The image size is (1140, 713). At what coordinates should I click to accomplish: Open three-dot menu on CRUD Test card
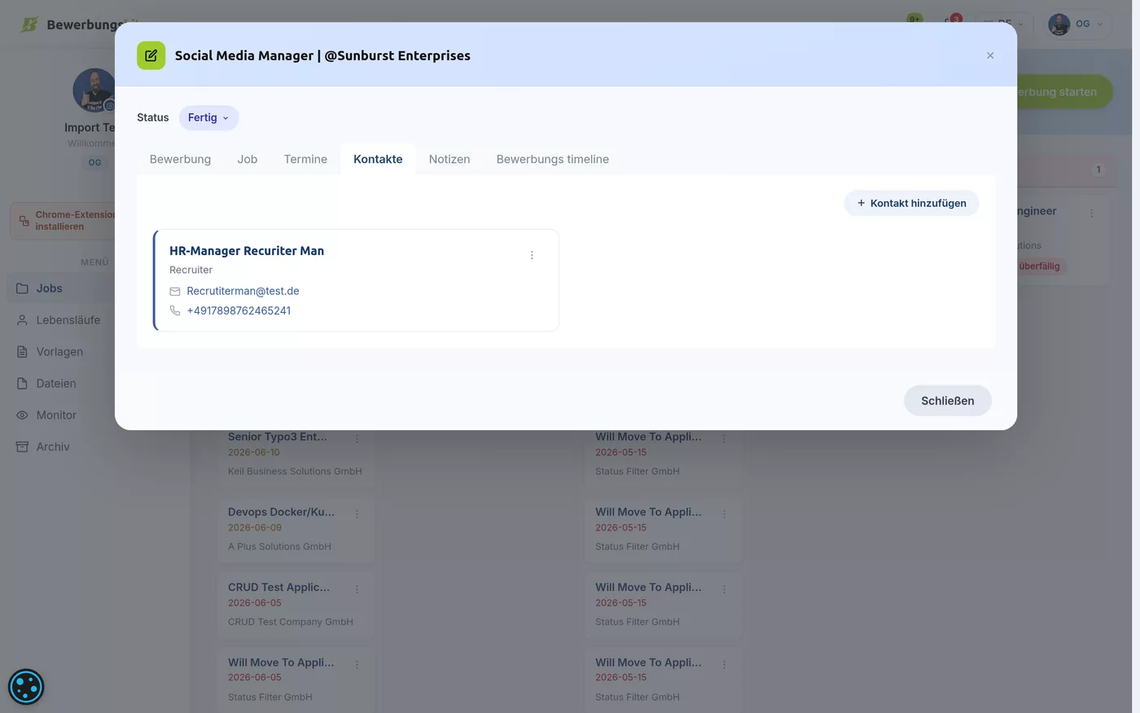click(x=357, y=589)
